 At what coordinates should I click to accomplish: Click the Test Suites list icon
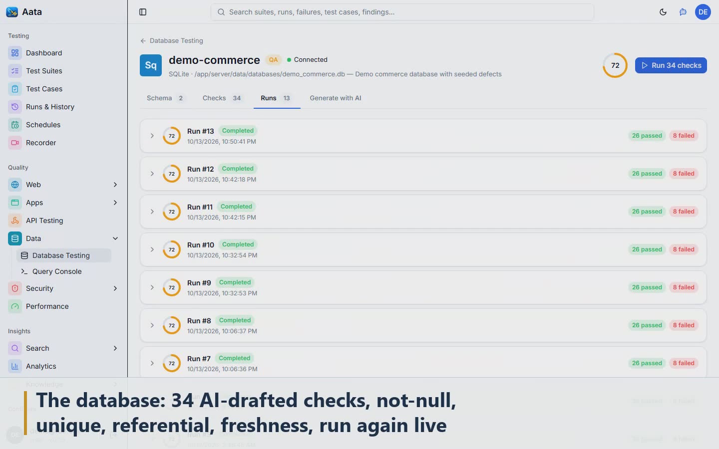[x=15, y=71]
